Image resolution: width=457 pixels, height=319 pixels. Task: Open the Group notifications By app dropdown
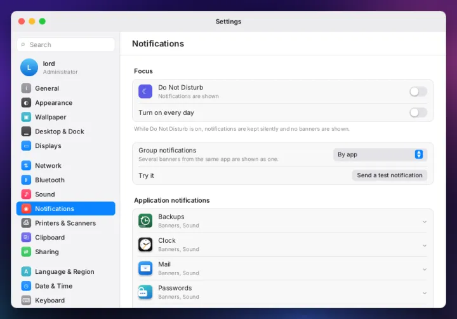click(x=380, y=154)
